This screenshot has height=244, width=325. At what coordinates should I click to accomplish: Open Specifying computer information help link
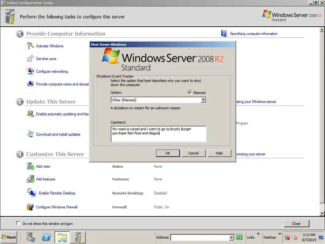click(254, 34)
